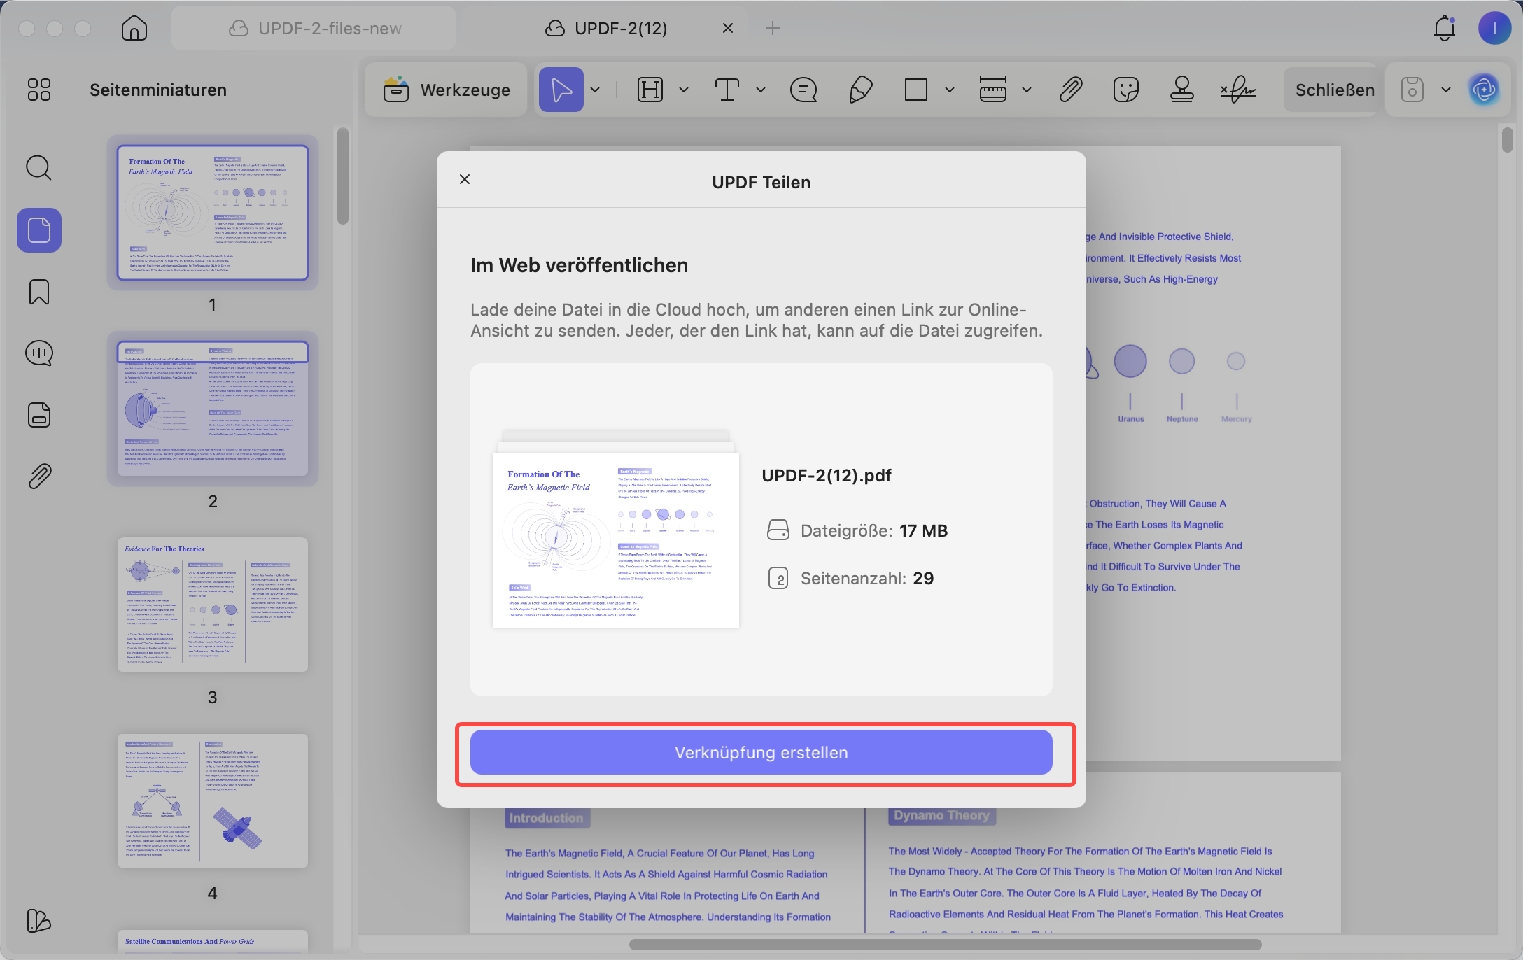Screen dimensions: 1523x960
Task: Click Verknüpfung erstellen button
Action: [761, 752]
